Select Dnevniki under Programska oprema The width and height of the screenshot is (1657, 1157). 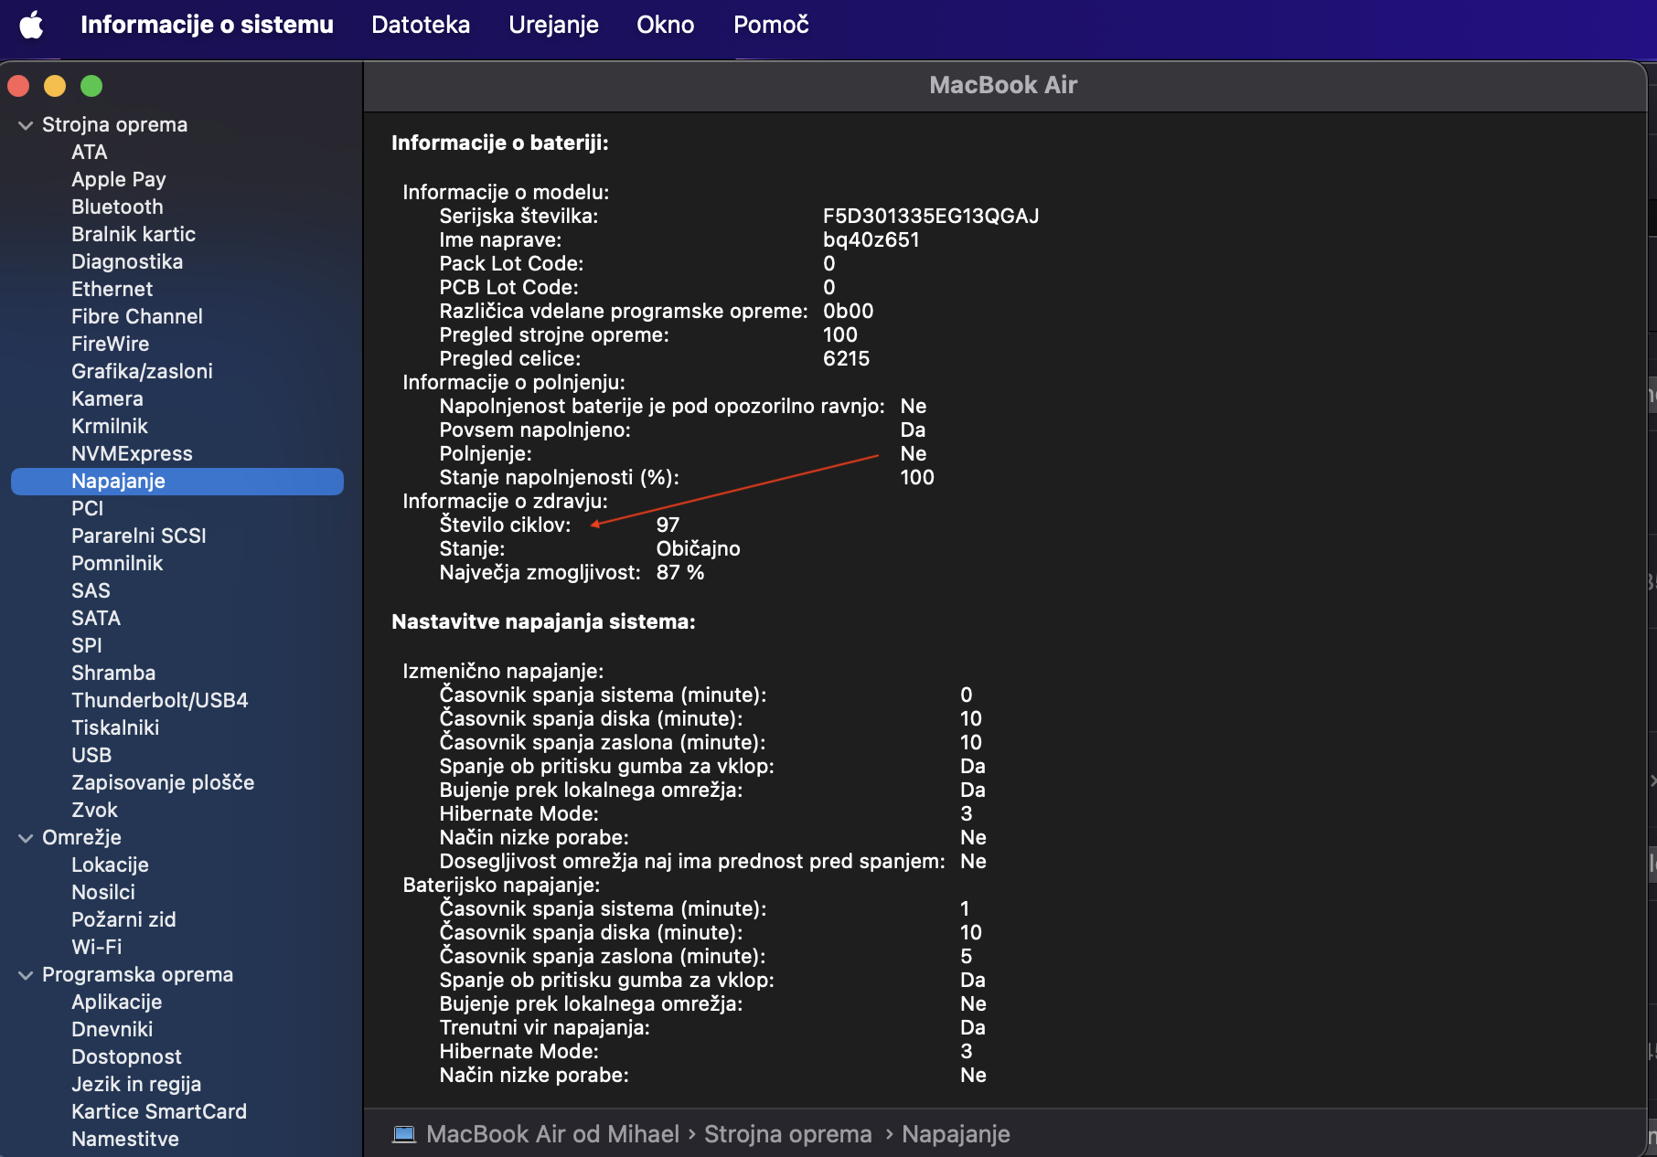click(112, 1029)
